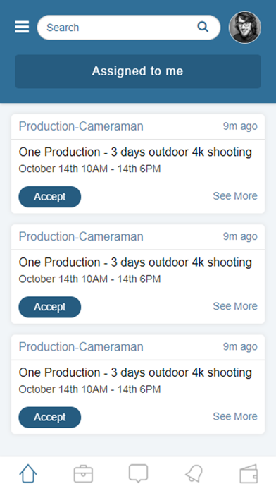Expand See More on third job card
This screenshot has height=491, width=276.
click(x=235, y=416)
